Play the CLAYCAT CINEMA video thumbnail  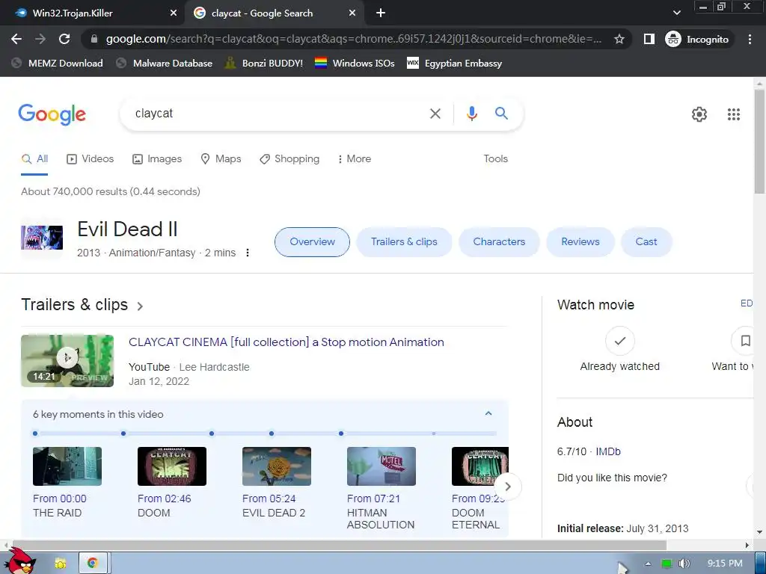point(67,361)
